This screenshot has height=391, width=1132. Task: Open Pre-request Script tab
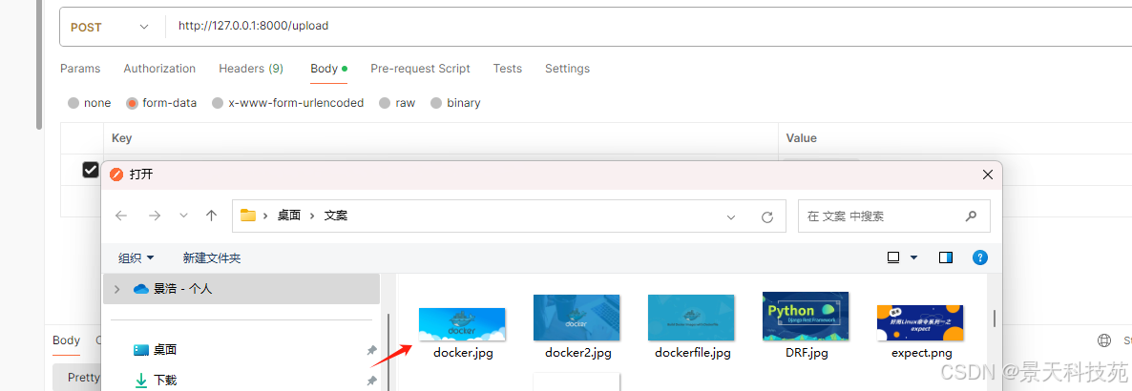coord(420,69)
